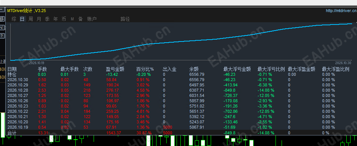Image resolution: width=357 pixels, height=146 pixels.
Task: Click the 日期 column header
Action: click(x=12, y=69)
